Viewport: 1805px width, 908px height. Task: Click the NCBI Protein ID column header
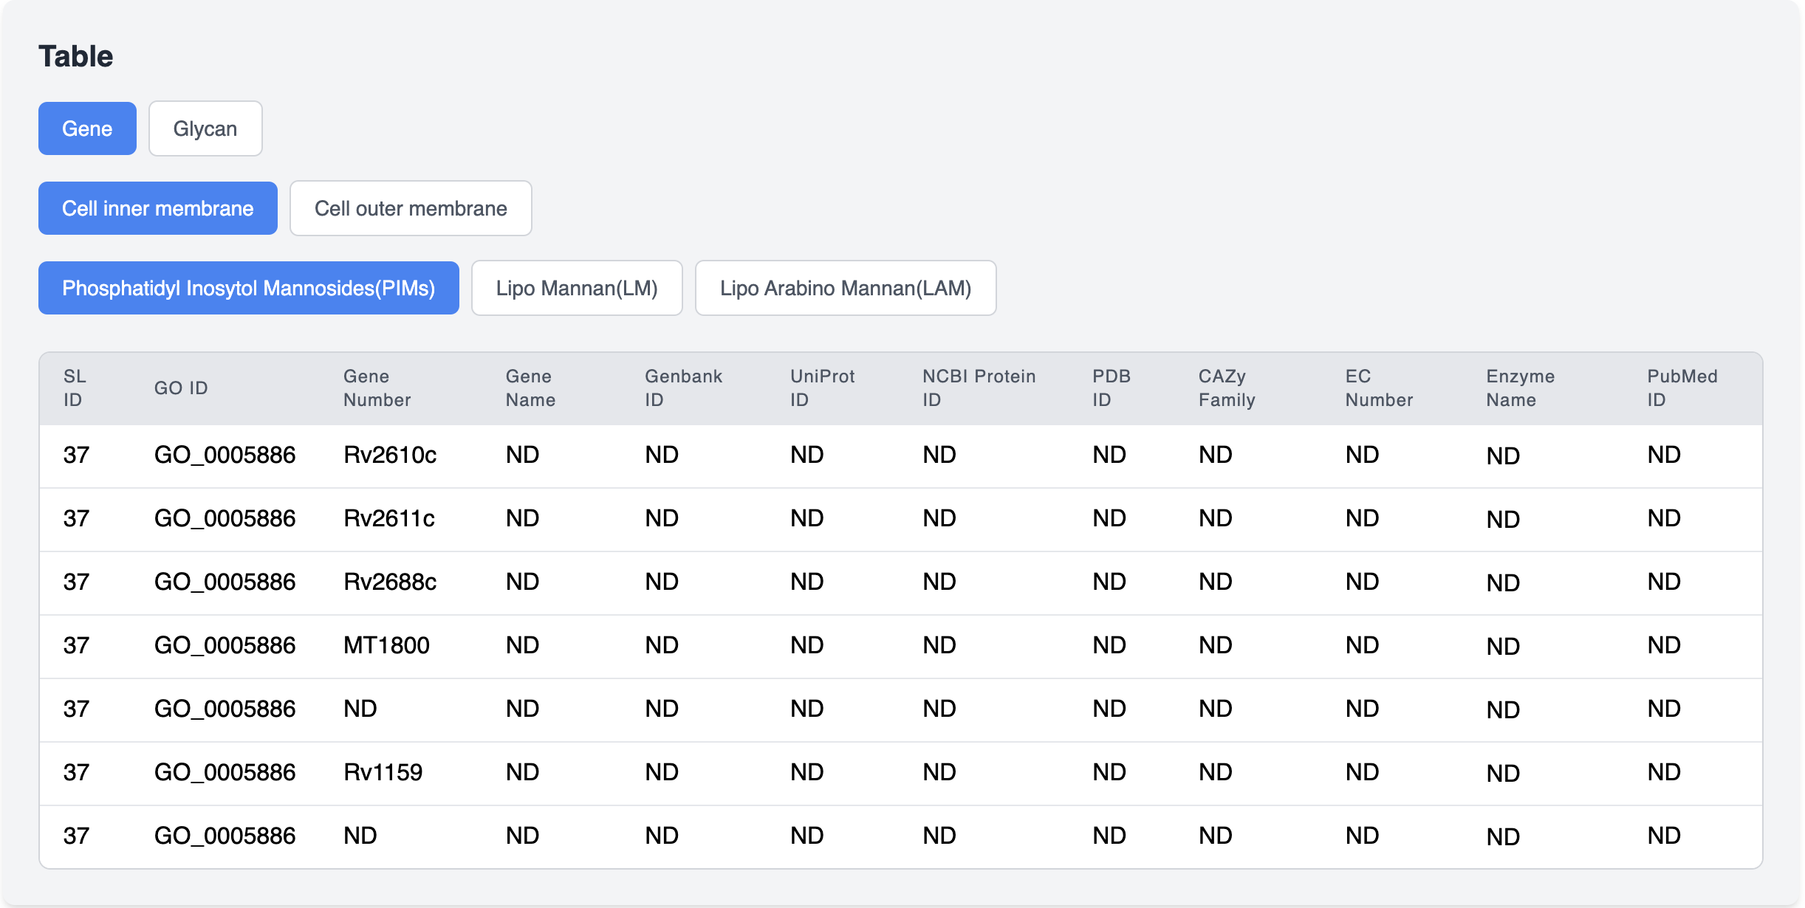point(979,388)
